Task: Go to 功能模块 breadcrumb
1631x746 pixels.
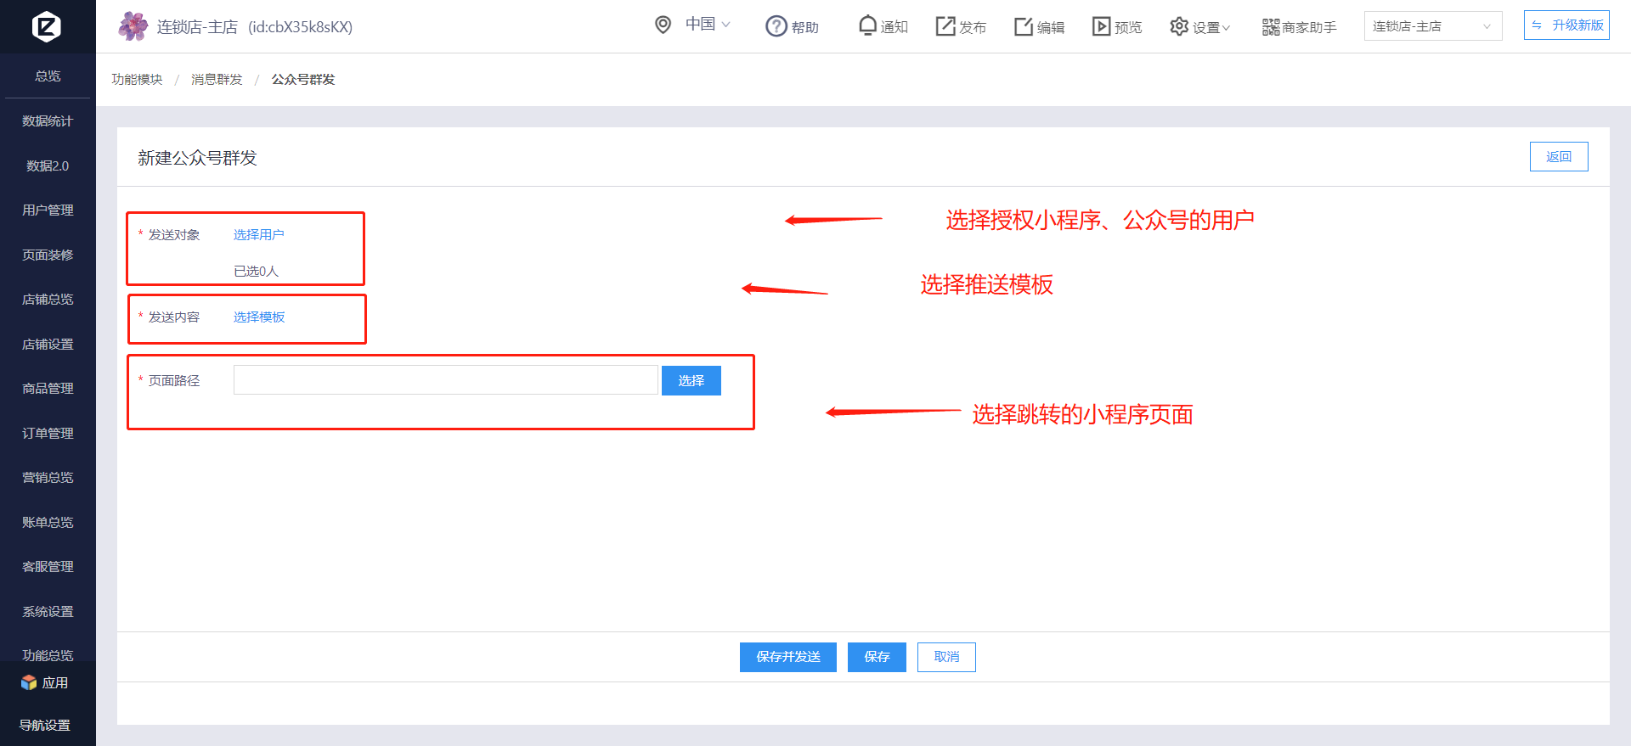Action: pos(137,79)
